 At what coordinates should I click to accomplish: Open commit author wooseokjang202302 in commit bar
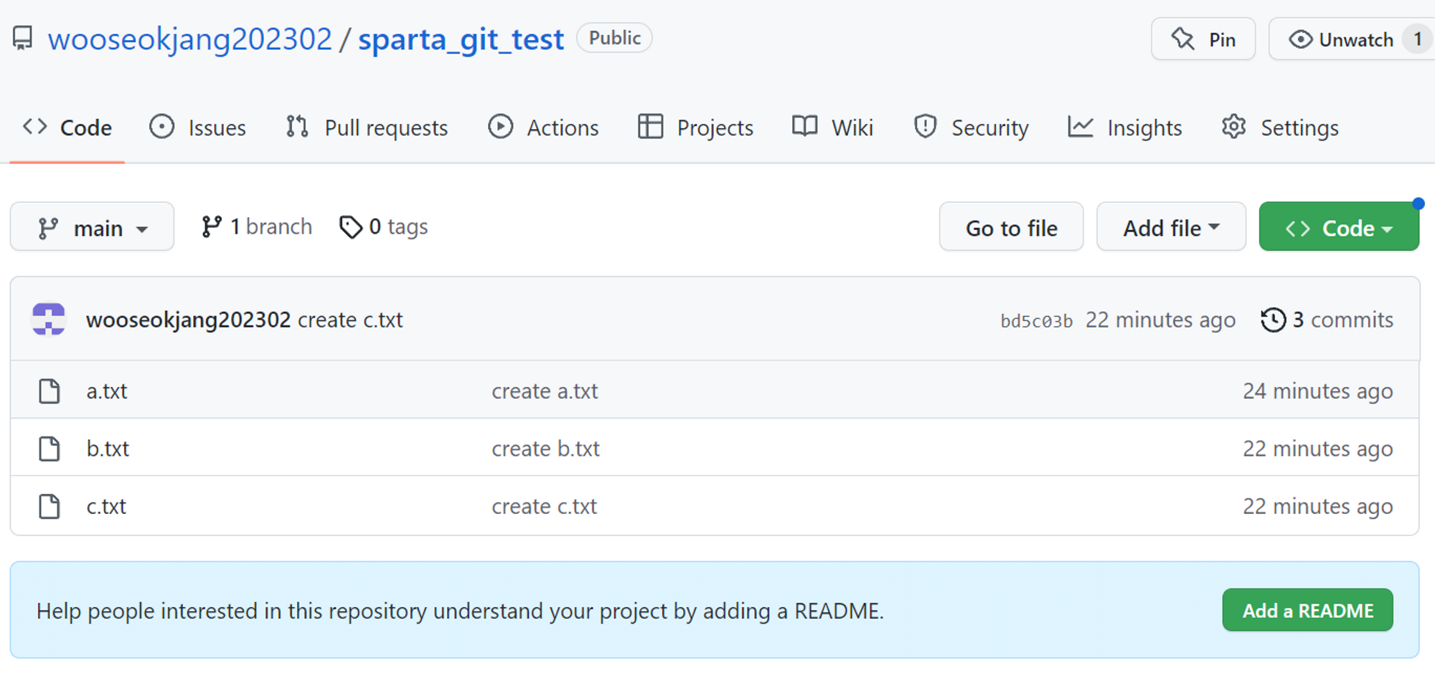coord(189,320)
